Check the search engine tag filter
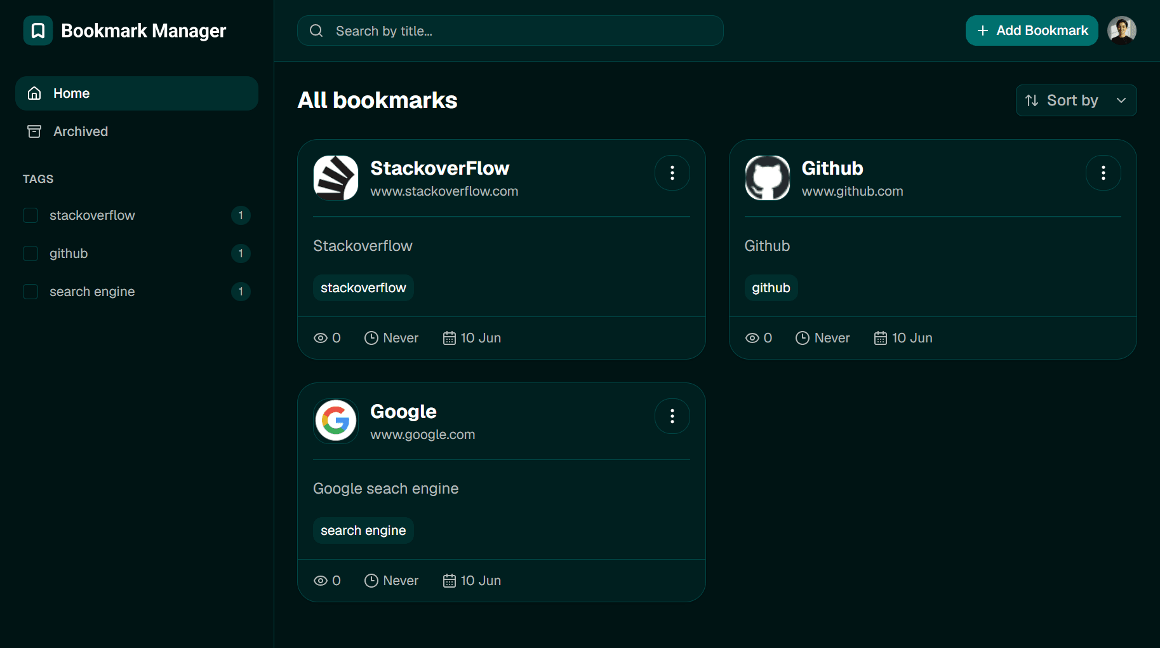Image resolution: width=1160 pixels, height=648 pixels. (30, 292)
